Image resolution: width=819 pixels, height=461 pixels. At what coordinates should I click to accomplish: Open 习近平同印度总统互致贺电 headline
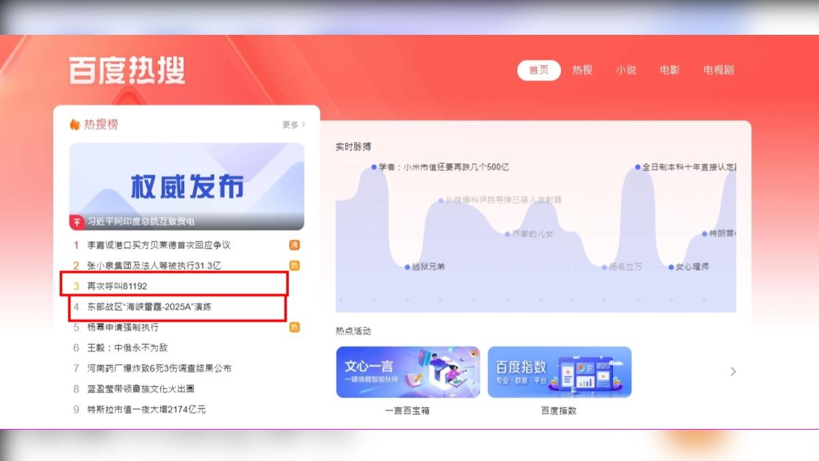click(x=141, y=222)
